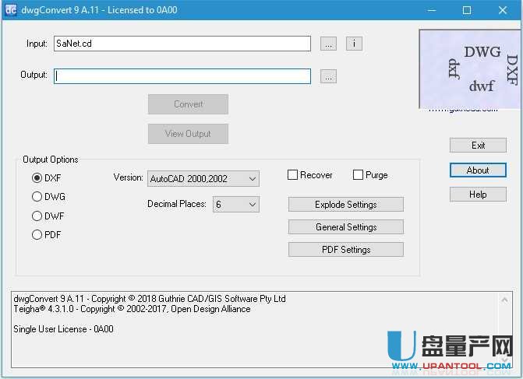Click inside the Output path field

coord(182,76)
